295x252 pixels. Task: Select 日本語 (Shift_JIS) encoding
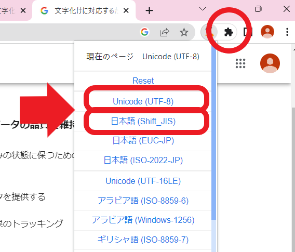[x=143, y=121]
